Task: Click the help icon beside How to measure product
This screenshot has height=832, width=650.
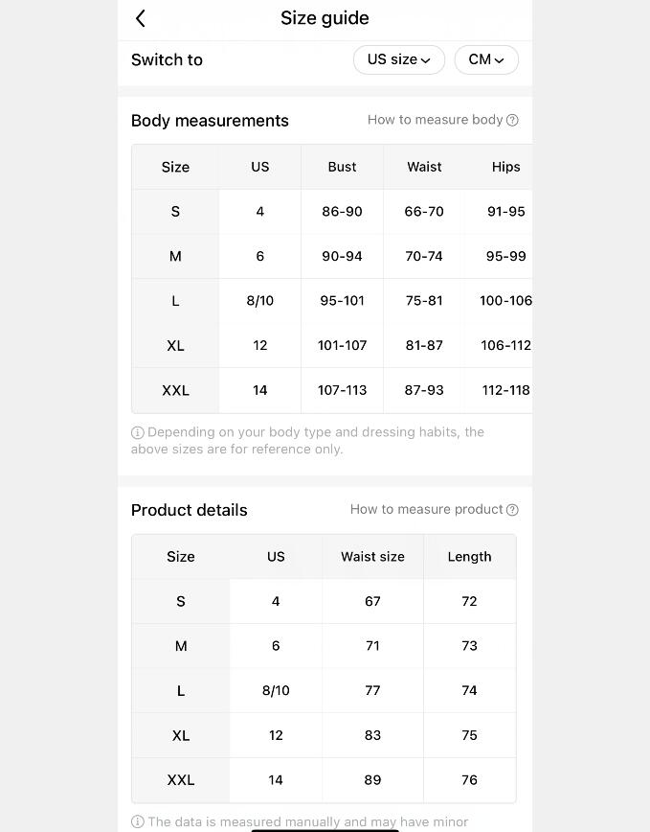Action: (x=512, y=510)
